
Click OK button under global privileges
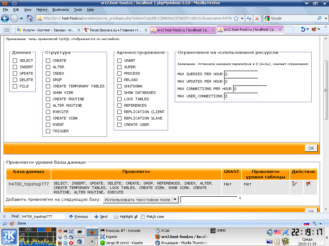tap(311, 148)
